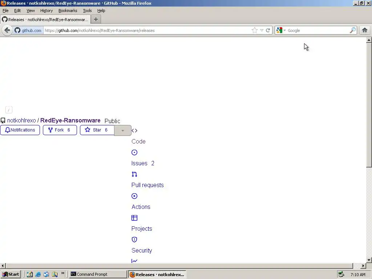This screenshot has width=372, height=279.
Task: Open the search engine selector dropdown
Action: click(284, 31)
